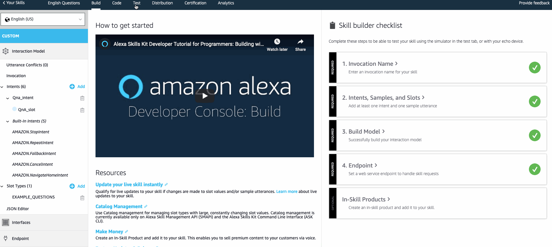The width and height of the screenshot is (552, 247).
Task: Open the Update your live skill instantly link
Action: pyautogui.click(x=129, y=184)
